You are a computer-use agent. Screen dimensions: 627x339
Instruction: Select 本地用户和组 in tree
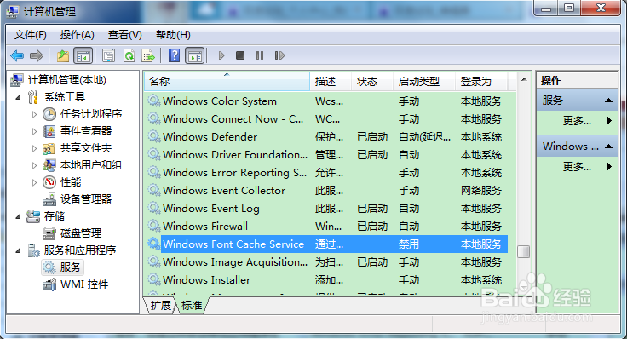(x=91, y=165)
